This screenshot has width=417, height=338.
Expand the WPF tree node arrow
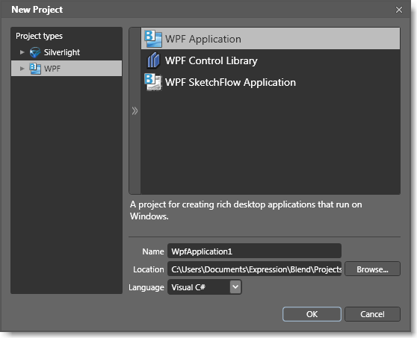(x=22, y=69)
